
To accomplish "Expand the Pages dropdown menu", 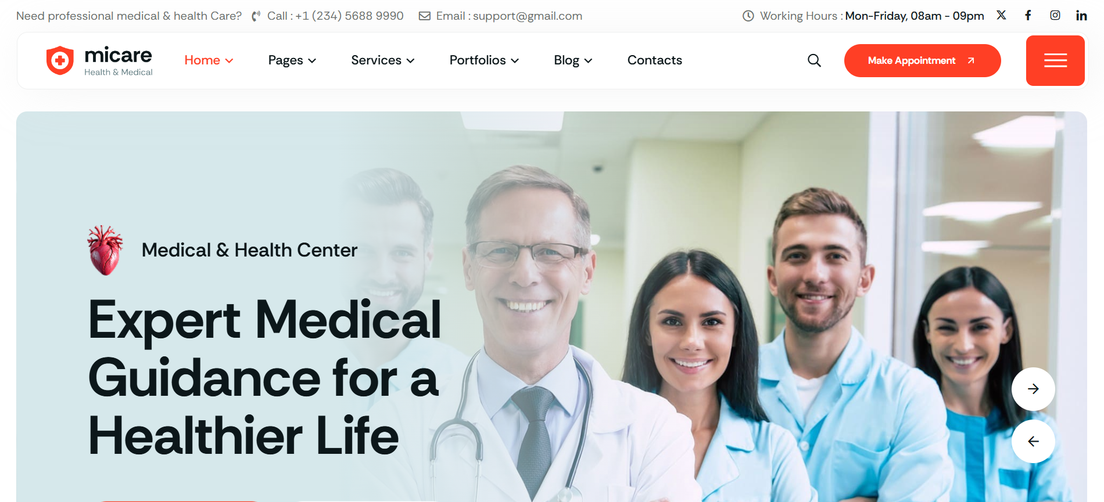I will tap(292, 60).
